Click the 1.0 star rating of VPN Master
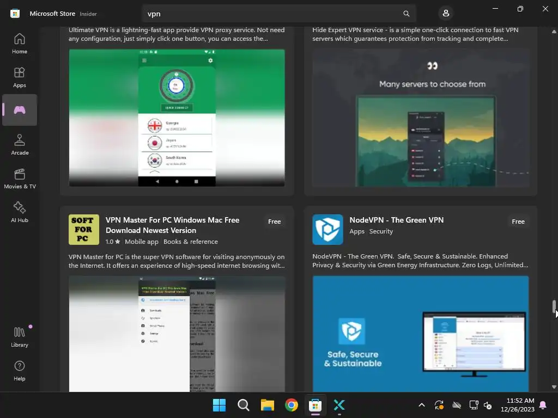Image resolution: width=558 pixels, height=418 pixels. point(112,241)
